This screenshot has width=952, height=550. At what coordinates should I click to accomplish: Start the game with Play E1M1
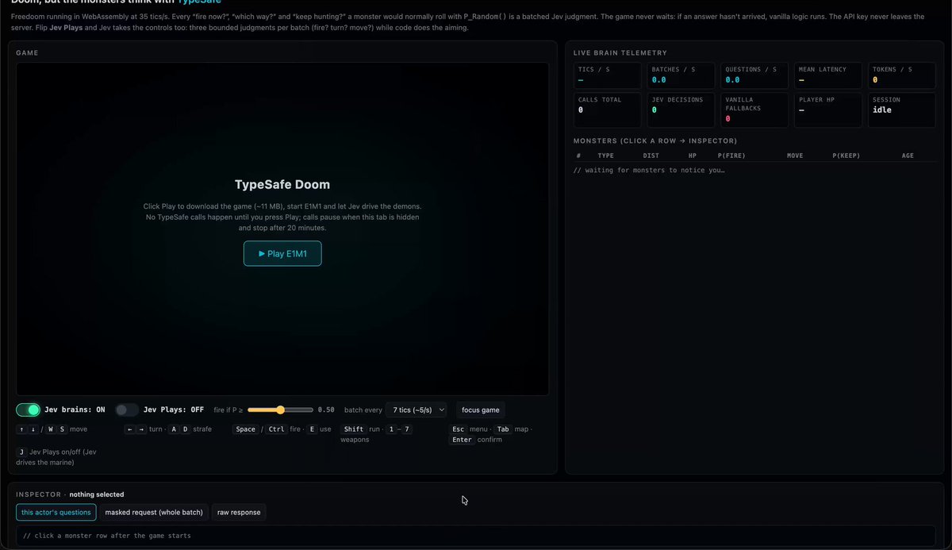[282, 253]
